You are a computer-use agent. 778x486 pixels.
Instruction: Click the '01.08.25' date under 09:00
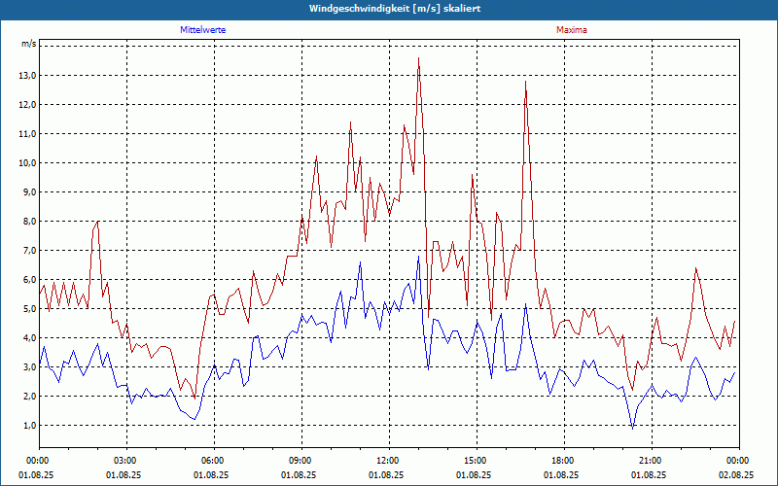[x=300, y=475]
